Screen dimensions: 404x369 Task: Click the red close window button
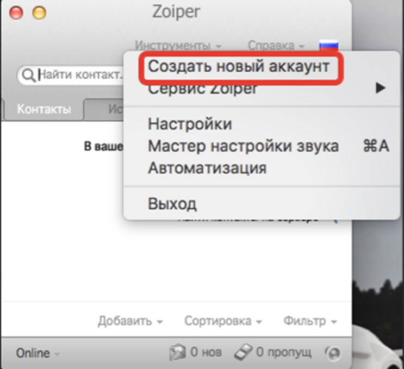pos(16,12)
